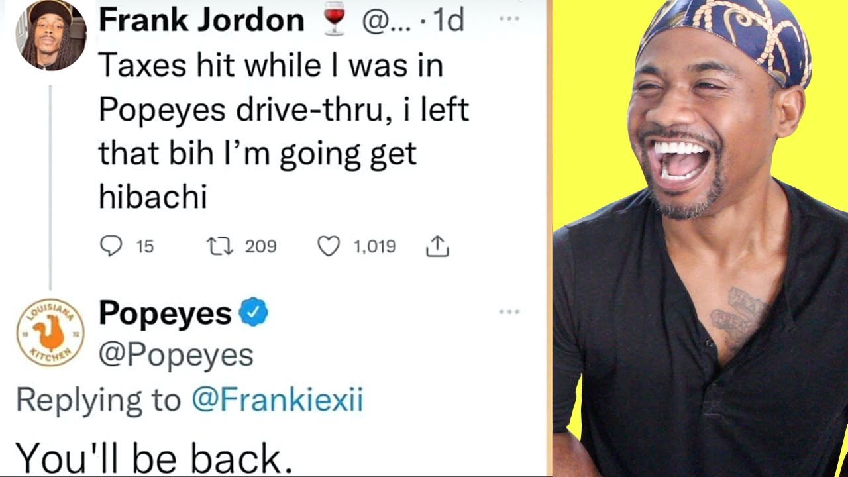Open Frank Jordon's profile picture
Image resolution: width=848 pixels, height=477 pixels.
click(51, 35)
